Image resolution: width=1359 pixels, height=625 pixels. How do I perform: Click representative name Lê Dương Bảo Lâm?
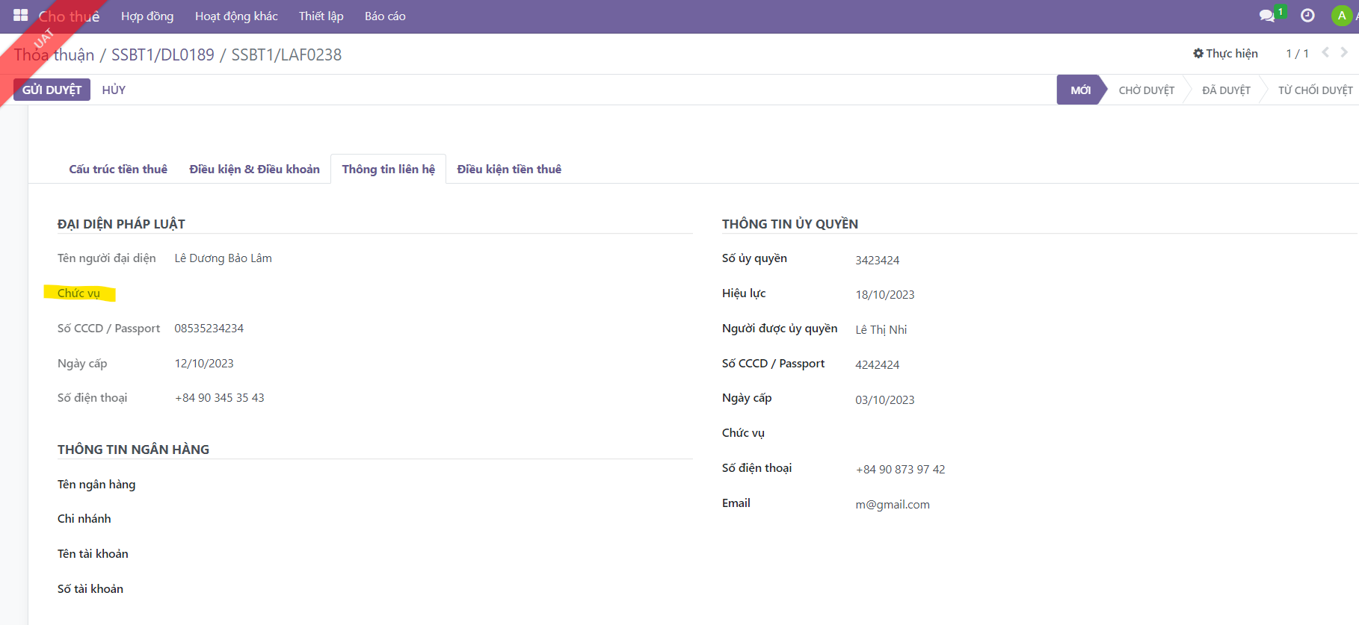click(x=224, y=258)
